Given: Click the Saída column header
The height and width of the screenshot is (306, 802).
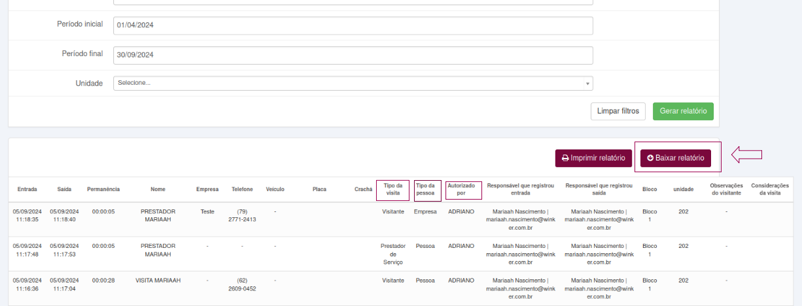Looking at the screenshot, I should pos(64,189).
